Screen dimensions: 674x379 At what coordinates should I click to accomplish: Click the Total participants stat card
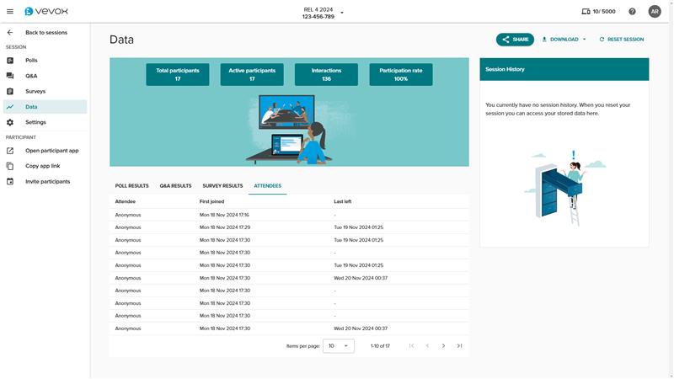(178, 75)
